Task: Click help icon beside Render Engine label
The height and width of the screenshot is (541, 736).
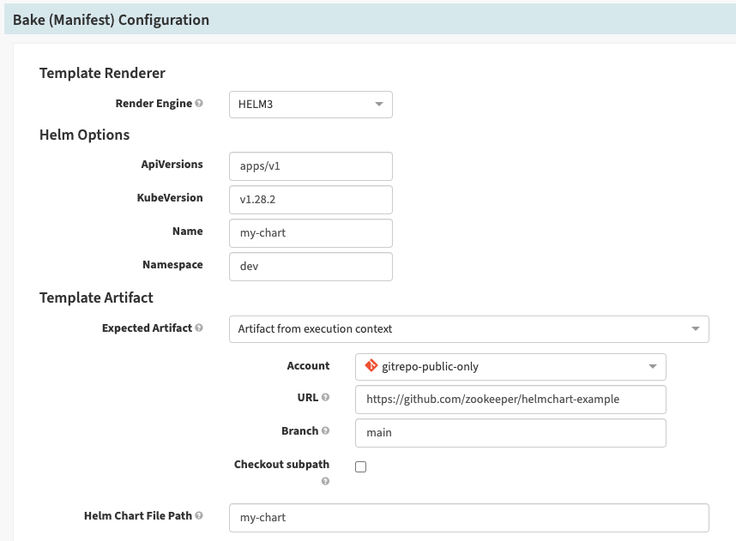Action: tap(199, 104)
